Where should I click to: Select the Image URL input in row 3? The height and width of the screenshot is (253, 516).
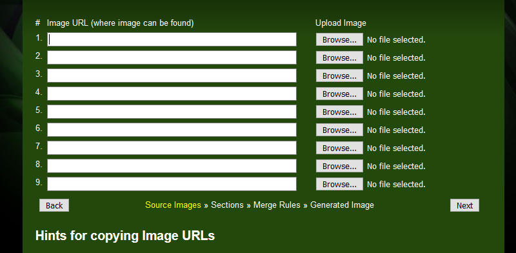(172, 76)
